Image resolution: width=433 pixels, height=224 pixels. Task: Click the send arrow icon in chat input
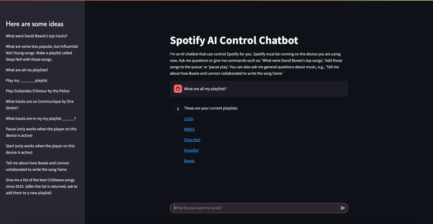click(343, 208)
